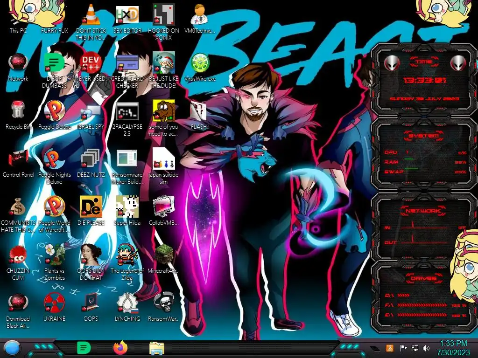Click the SUNDAY 30 JULY 2023 date text
The image size is (478, 358).
(x=424, y=99)
